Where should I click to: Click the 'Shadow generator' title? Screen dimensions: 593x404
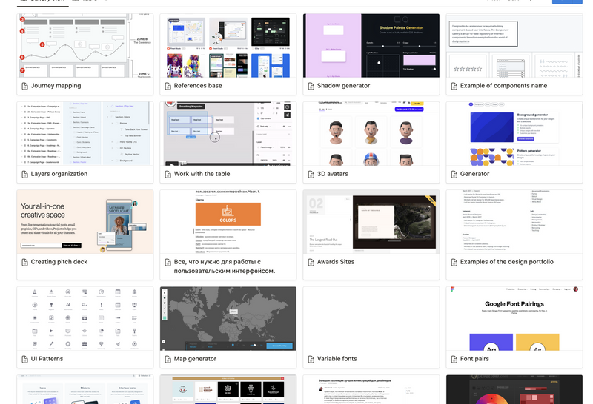pos(343,86)
